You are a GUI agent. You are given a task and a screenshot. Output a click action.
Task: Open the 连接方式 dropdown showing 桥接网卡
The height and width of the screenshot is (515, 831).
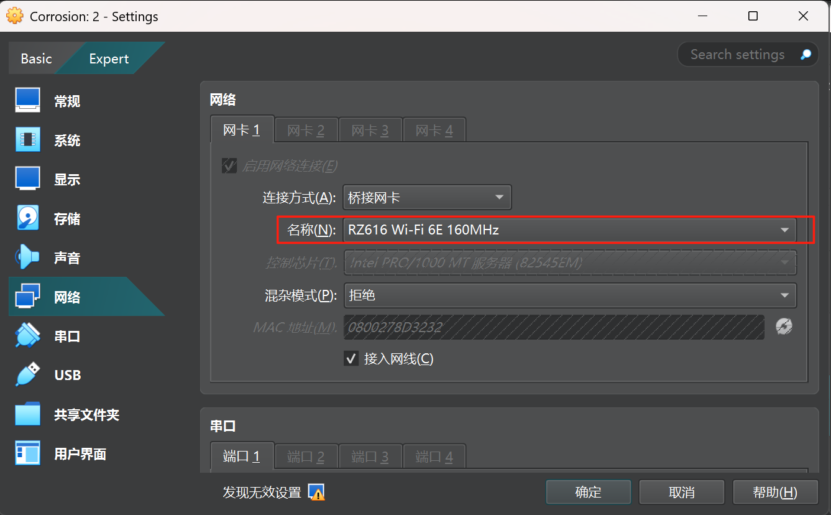428,198
